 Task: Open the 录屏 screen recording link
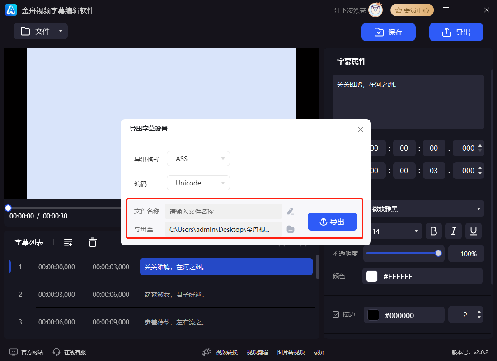(x=319, y=352)
